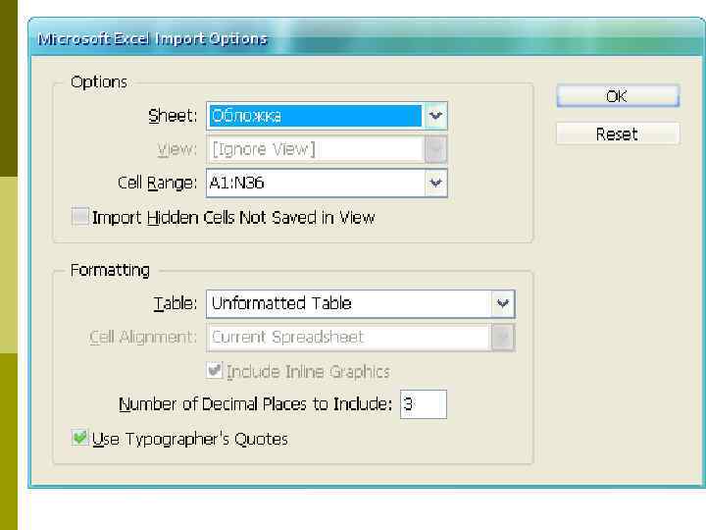Click the Options group heading
The image size is (706, 530).
tap(99, 82)
